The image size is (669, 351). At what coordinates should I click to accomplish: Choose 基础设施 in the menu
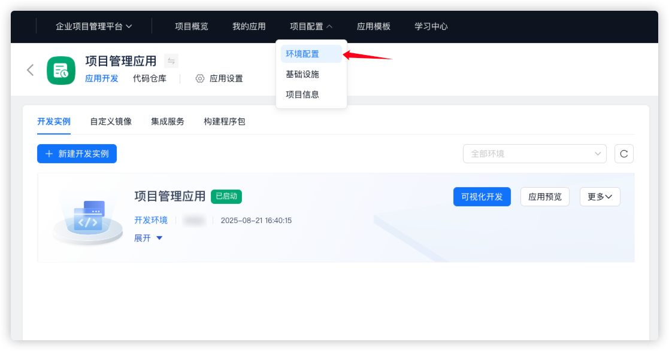[x=302, y=74]
